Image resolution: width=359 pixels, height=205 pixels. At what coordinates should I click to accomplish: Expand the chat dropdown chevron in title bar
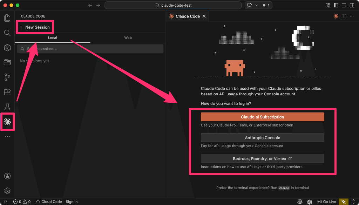(x=256, y=5)
